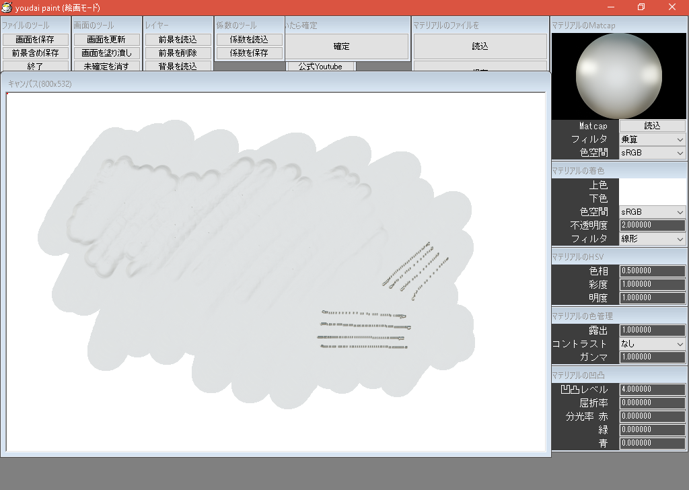Open the material フィルタ dropdown showing 線形
Screen dimensions: 689x490
[x=651, y=239]
